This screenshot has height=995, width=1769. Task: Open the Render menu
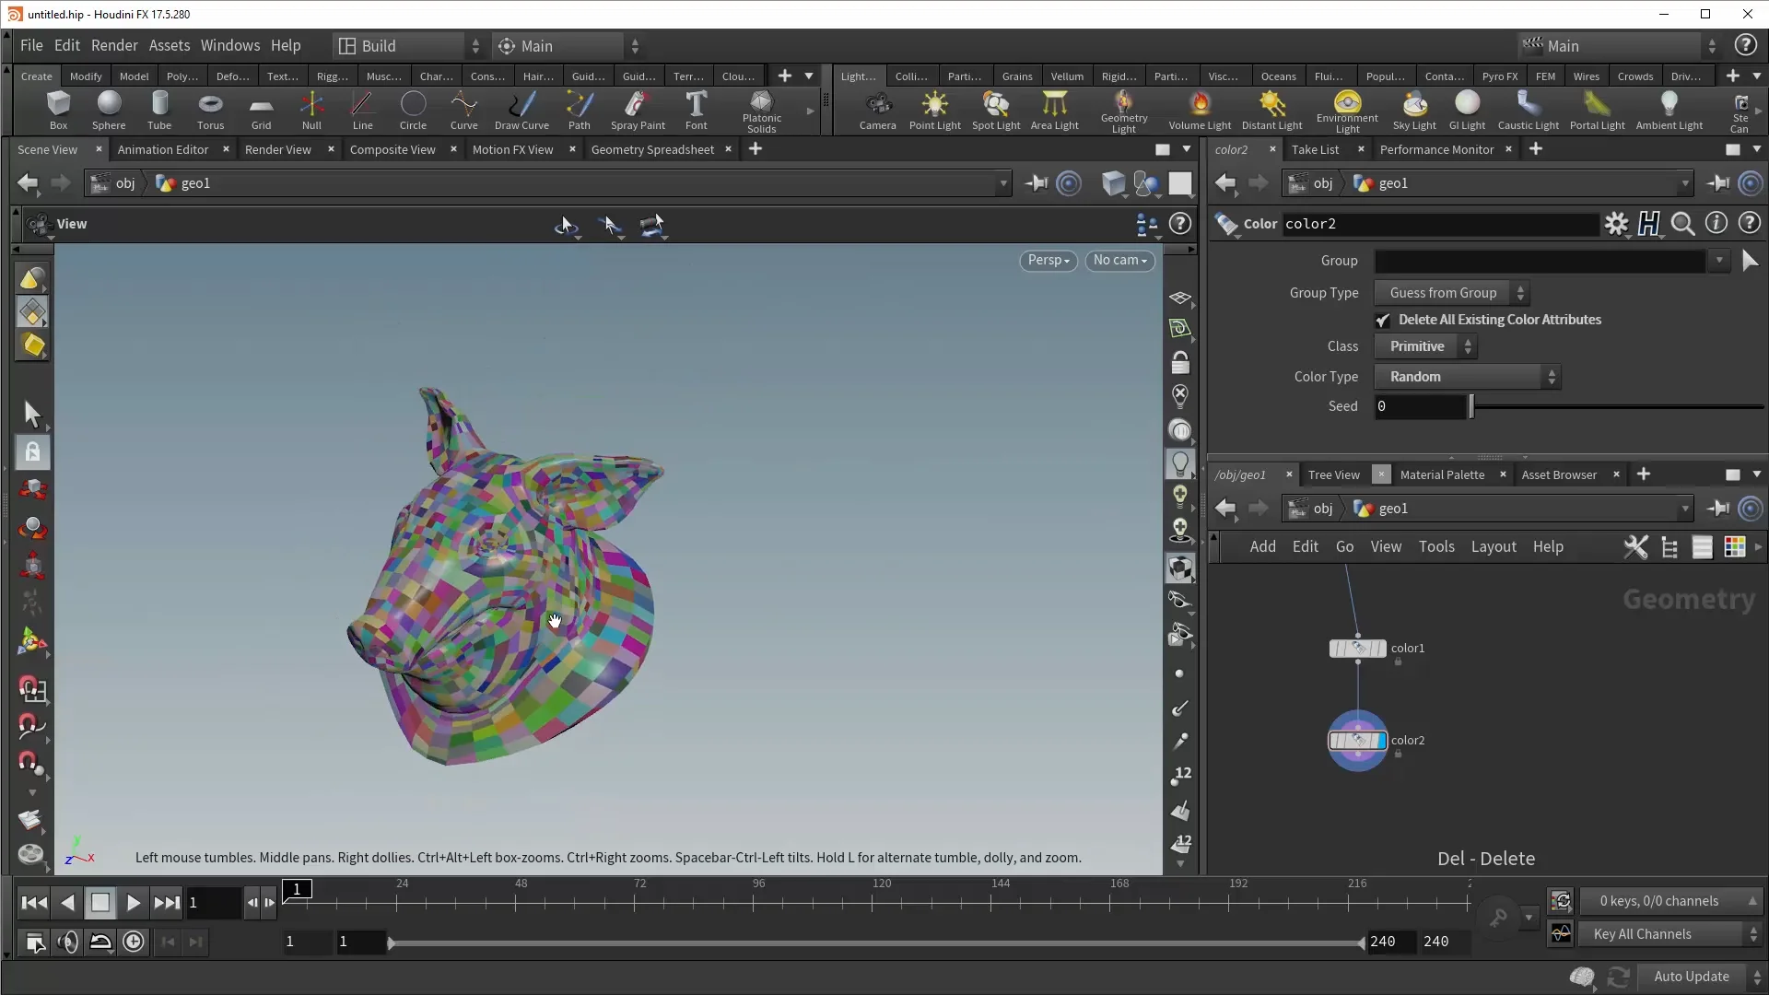tap(114, 45)
